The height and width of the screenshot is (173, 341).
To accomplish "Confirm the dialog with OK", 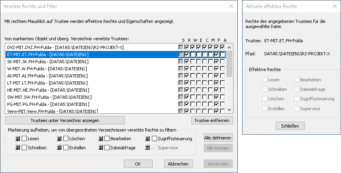I will [x=138, y=164].
